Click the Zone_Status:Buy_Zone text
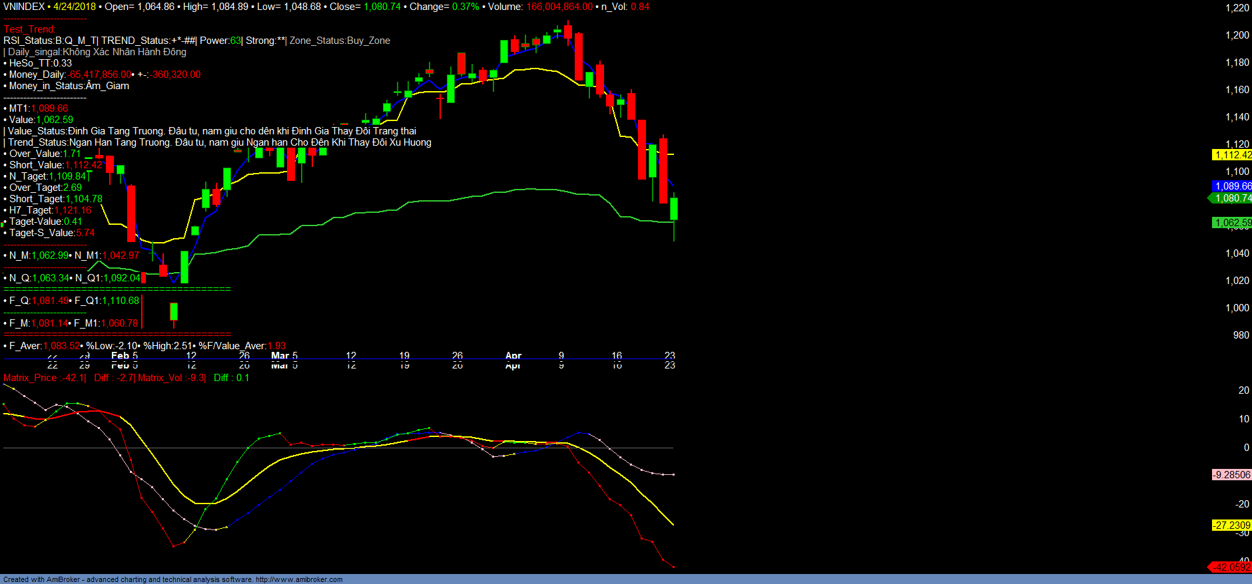The height and width of the screenshot is (584, 1252). (340, 41)
